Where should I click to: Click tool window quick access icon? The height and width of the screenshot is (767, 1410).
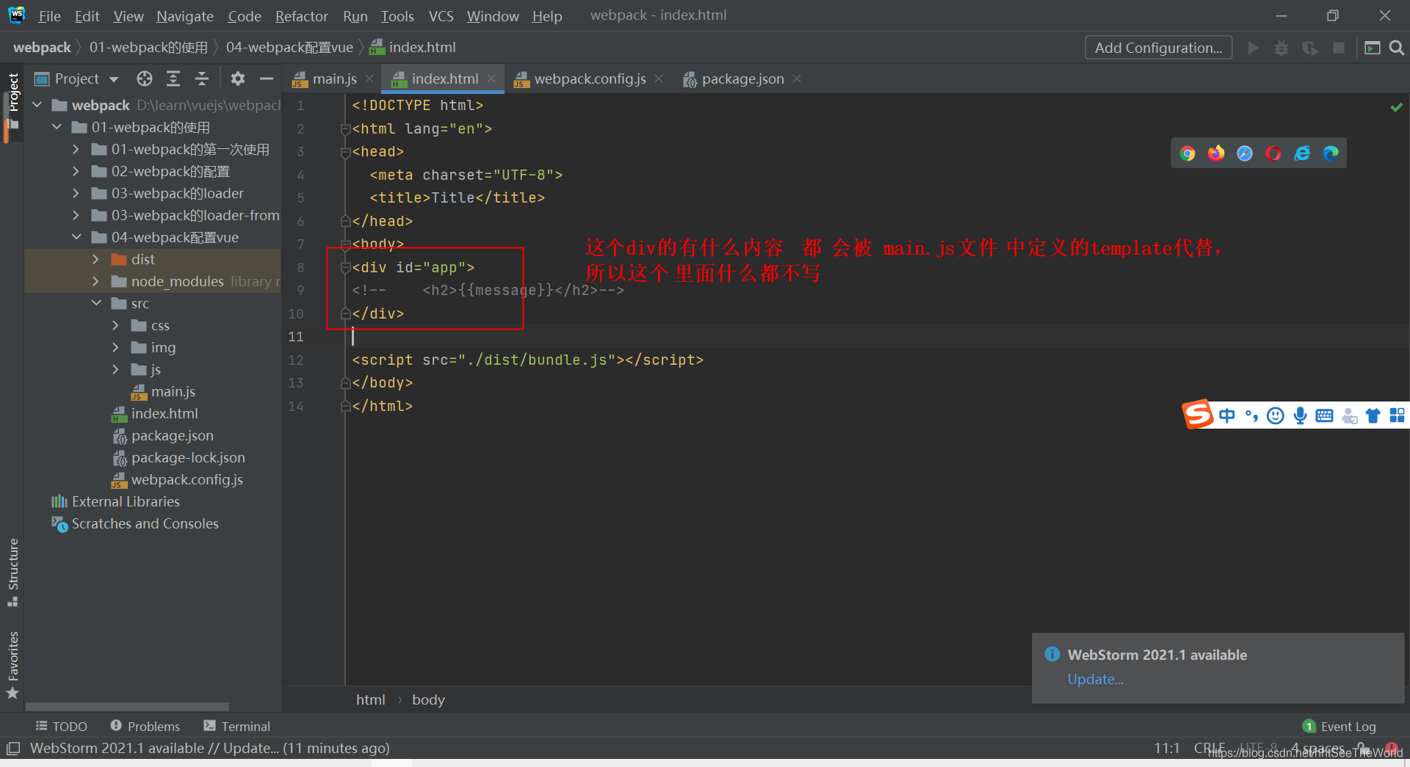point(12,749)
